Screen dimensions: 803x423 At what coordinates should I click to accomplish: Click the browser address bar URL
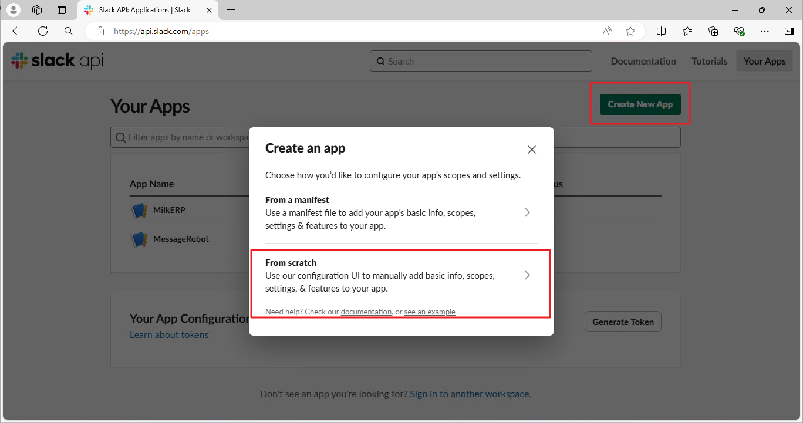(161, 31)
